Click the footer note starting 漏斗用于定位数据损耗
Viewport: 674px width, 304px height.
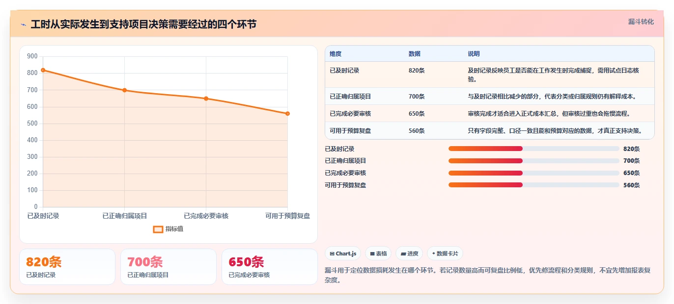click(x=488, y=276)
